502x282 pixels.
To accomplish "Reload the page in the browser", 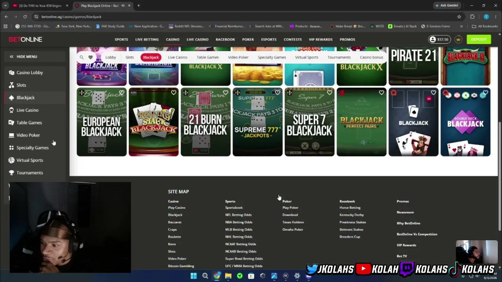I will click(25, 17).
